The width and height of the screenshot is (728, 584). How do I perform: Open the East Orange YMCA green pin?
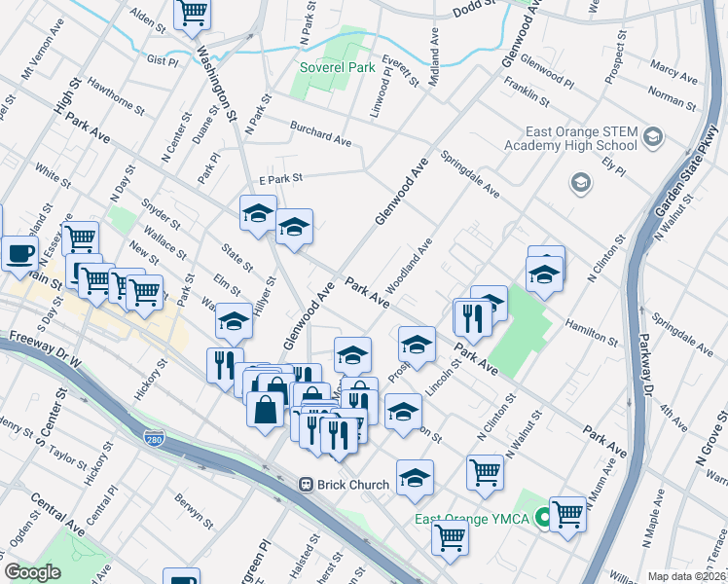pyautogui.click(x=542, y=517)
